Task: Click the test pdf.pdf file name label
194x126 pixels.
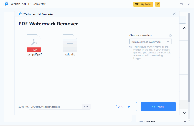Action: (34, 55)
